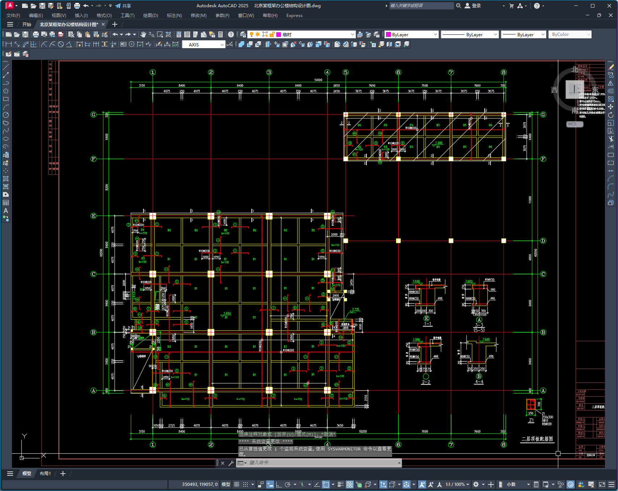This screenshot has height=491, width=618.
Task: Click the WCS label under the ViewCube
Action: coord(575,124)
